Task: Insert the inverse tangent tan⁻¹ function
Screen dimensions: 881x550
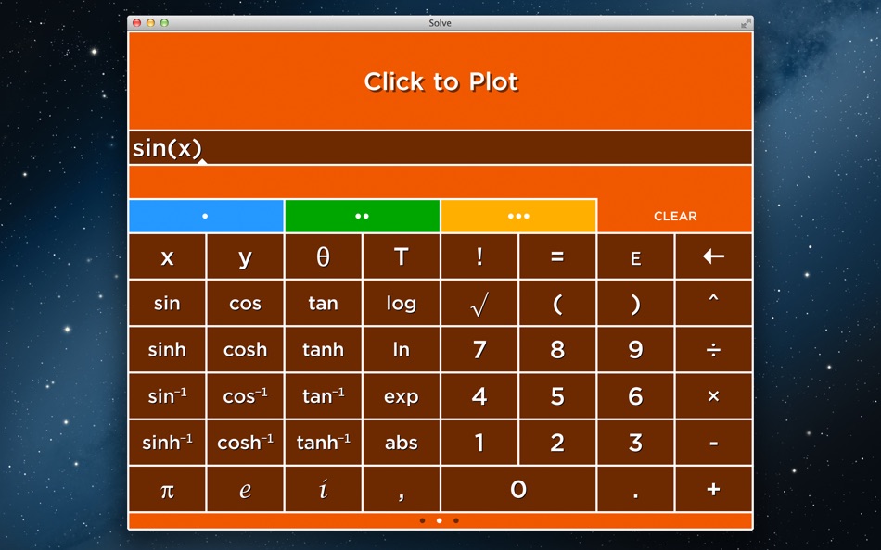Action: tap(323, 397)
